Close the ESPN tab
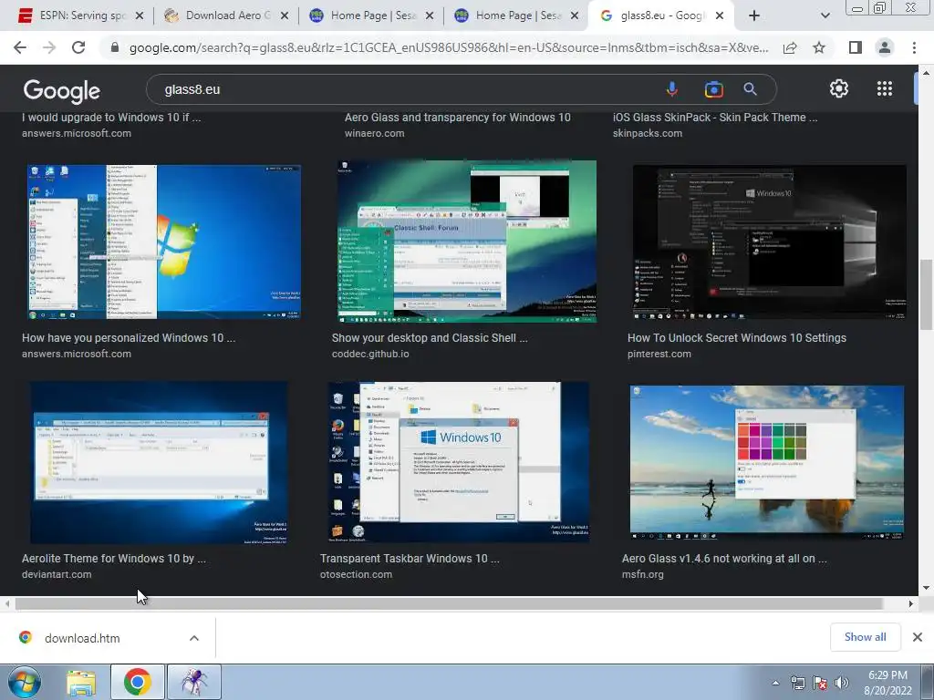Screen dimensions: 934x700 click(x=140, y=15)
